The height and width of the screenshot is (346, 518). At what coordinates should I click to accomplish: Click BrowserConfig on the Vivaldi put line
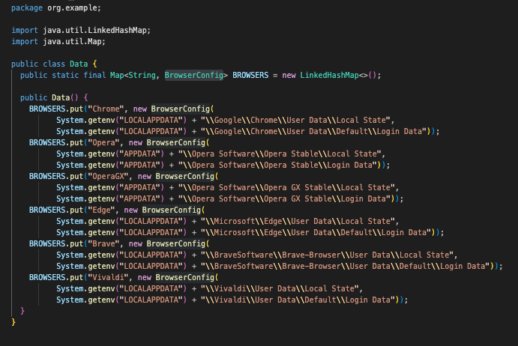tap(184, 277)
